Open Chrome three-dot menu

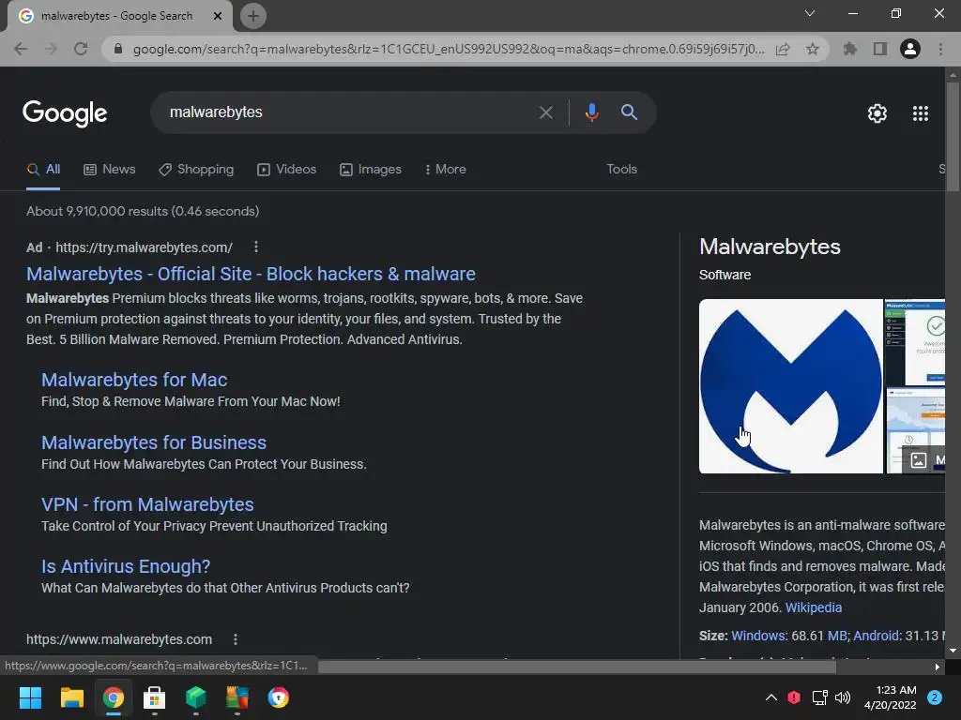tap(940, 49)
